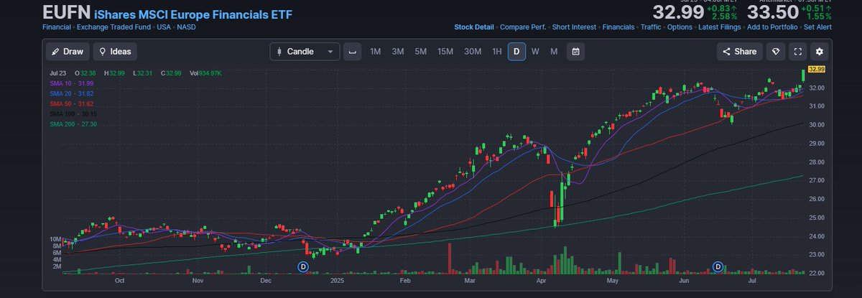Open the Financial sector link

tap(57, 27)
